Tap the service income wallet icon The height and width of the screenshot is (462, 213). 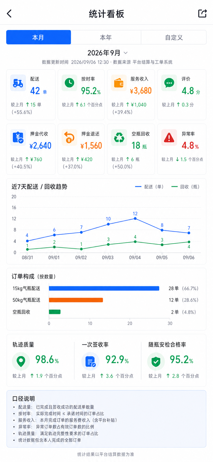(x=119, y=83)
